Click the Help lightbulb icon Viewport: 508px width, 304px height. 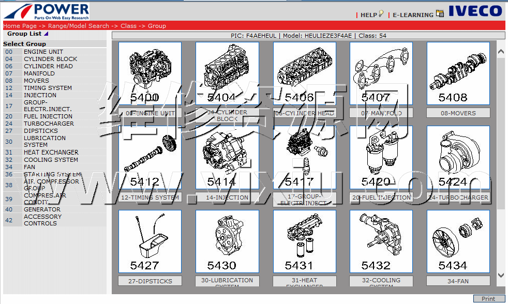click(x=381, y=14)
